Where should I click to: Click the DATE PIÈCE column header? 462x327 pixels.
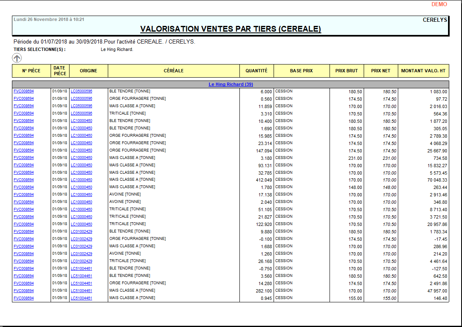tap(59, 71)
